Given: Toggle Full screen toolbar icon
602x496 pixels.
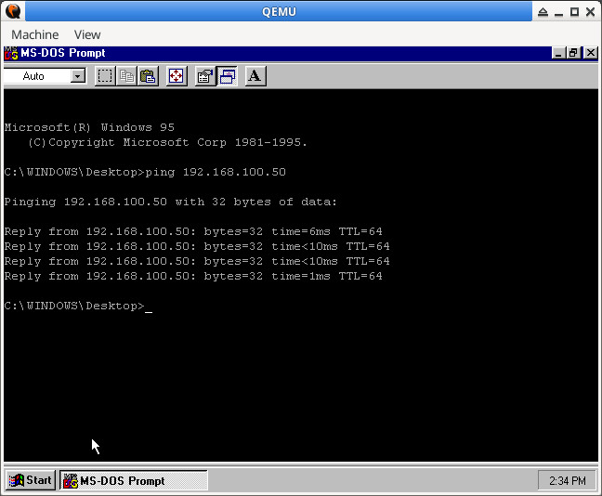Looking at the screenshot, I should click(177, 76).
